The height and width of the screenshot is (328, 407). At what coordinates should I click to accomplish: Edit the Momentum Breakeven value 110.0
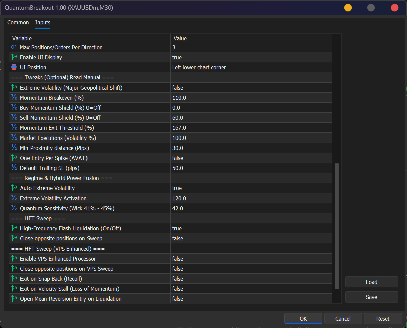251,98
